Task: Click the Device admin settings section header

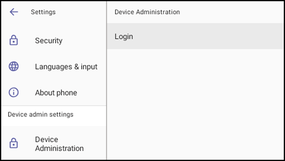Action: [41, 115]
